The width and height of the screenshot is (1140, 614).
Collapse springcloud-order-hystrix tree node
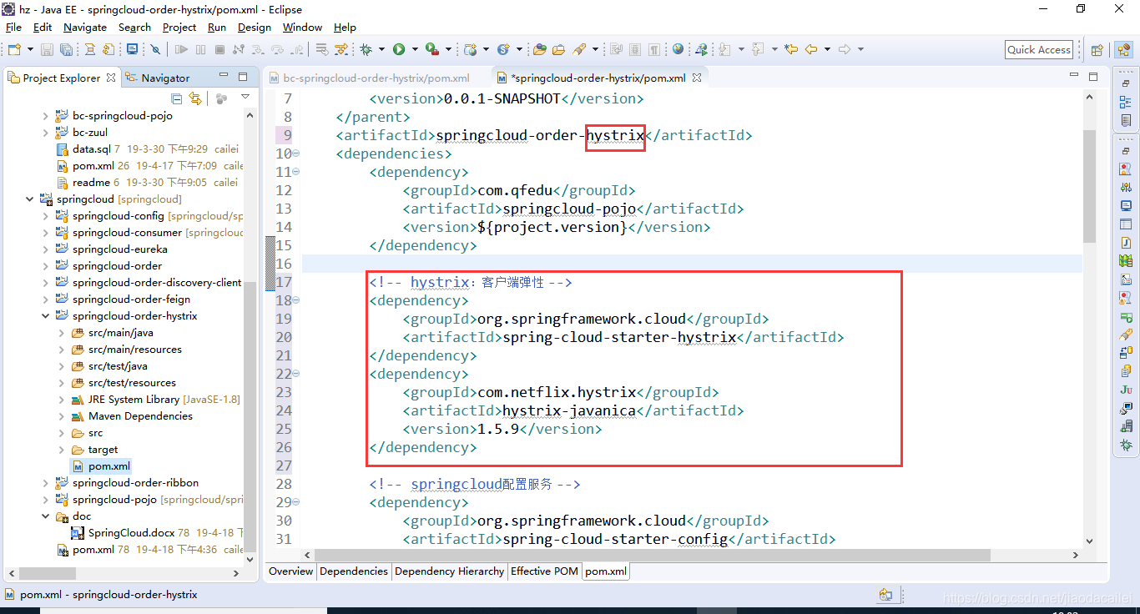pyautogui.click(x=45, y=316)
